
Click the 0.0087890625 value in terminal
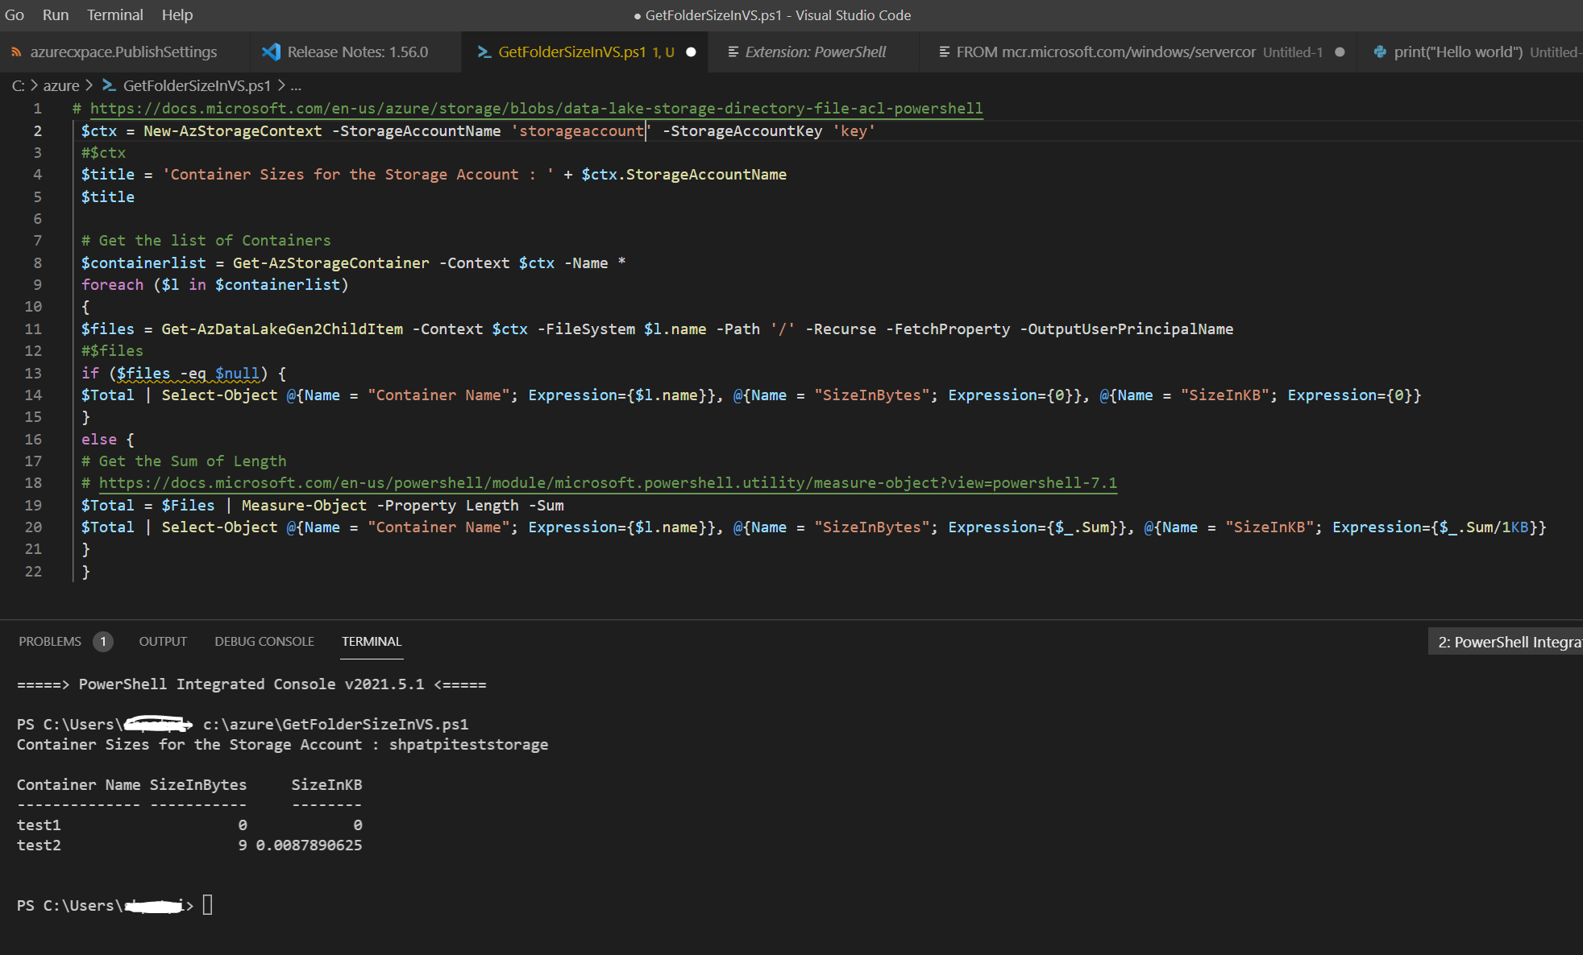309,845
